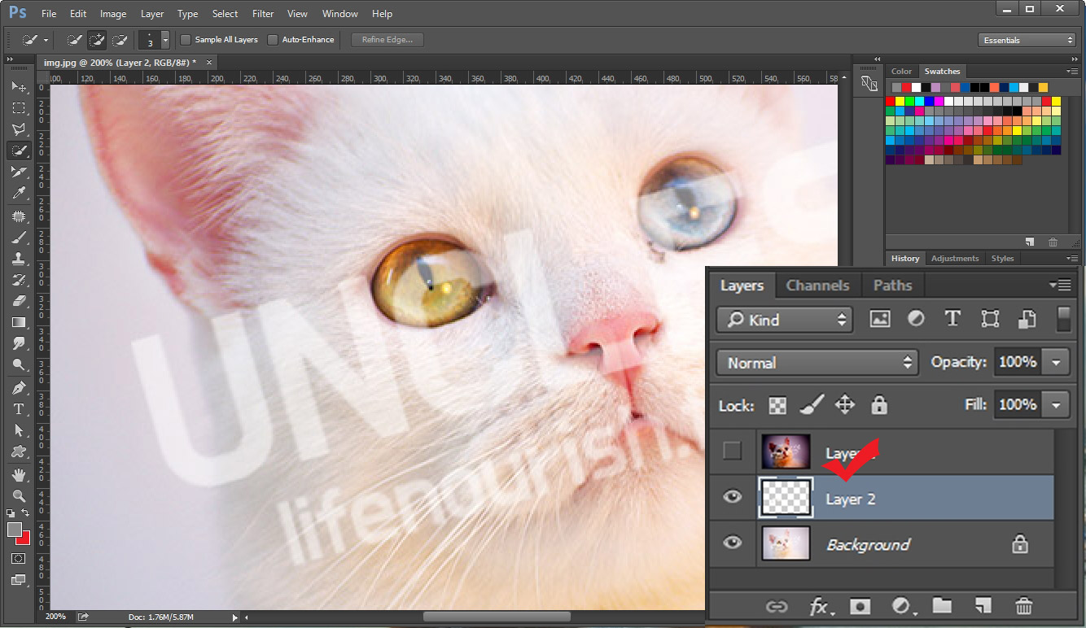
Task: Click the link layers icon
Action: [x=777, y=606]
